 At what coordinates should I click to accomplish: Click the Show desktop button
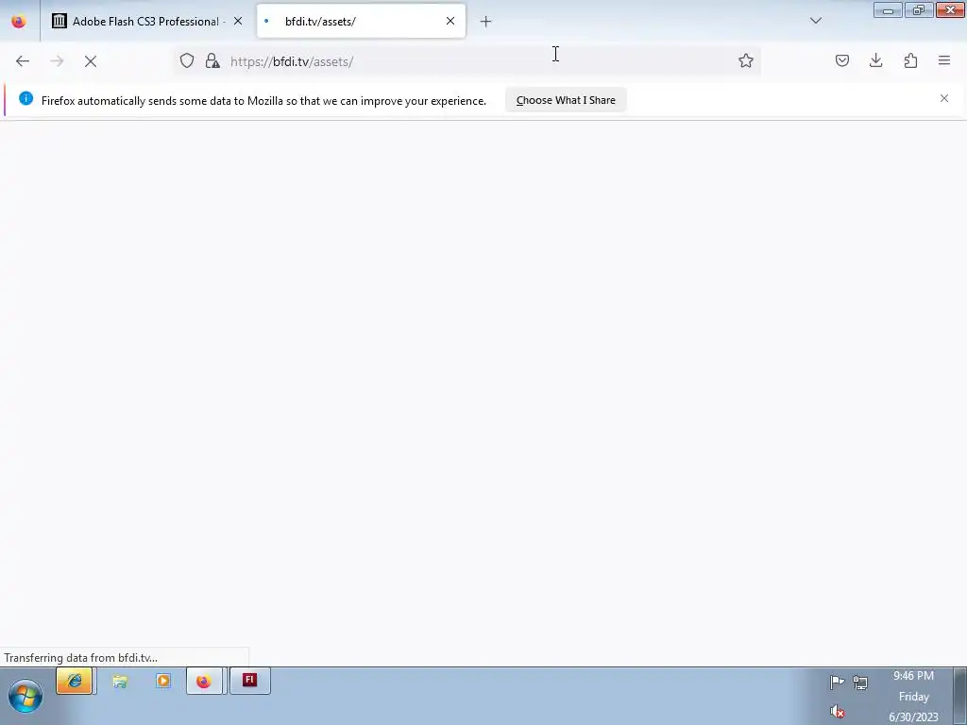[x=960, y=696]
